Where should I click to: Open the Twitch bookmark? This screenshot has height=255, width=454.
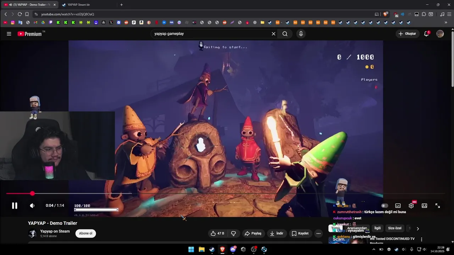pyautogui.click(x=50, y=22)
